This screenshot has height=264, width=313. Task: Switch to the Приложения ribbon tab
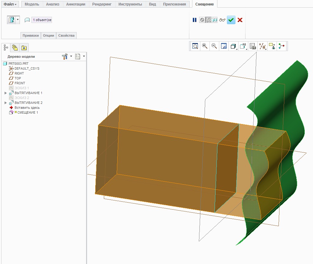tap(174, 4)
